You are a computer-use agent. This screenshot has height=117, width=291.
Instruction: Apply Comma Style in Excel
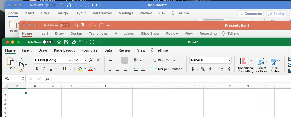(x=210, y=69)
